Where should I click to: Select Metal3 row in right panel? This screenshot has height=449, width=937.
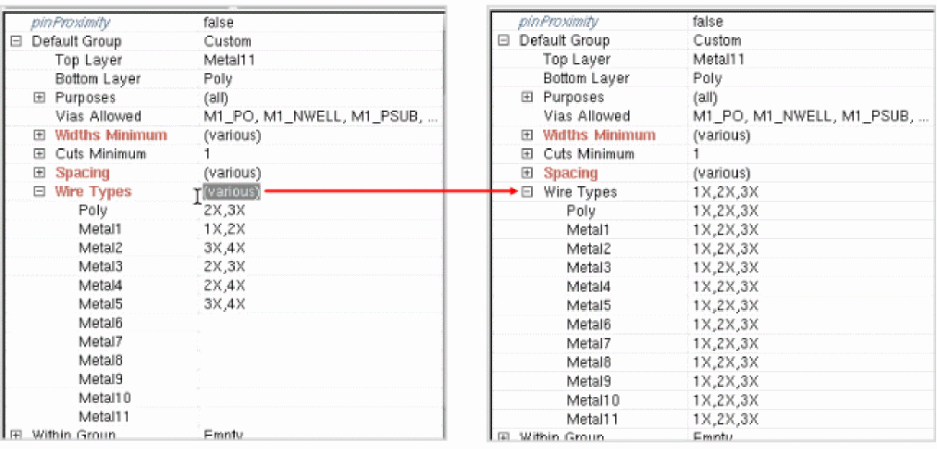[x=710, y=268]
